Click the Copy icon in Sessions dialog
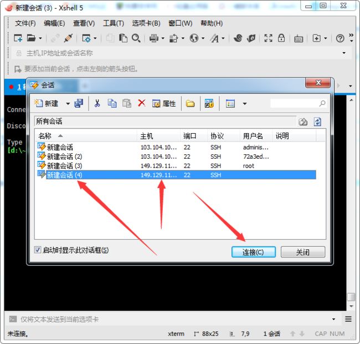Image resolution: width=360 pixels, height=344 pixels. [112, 103]
